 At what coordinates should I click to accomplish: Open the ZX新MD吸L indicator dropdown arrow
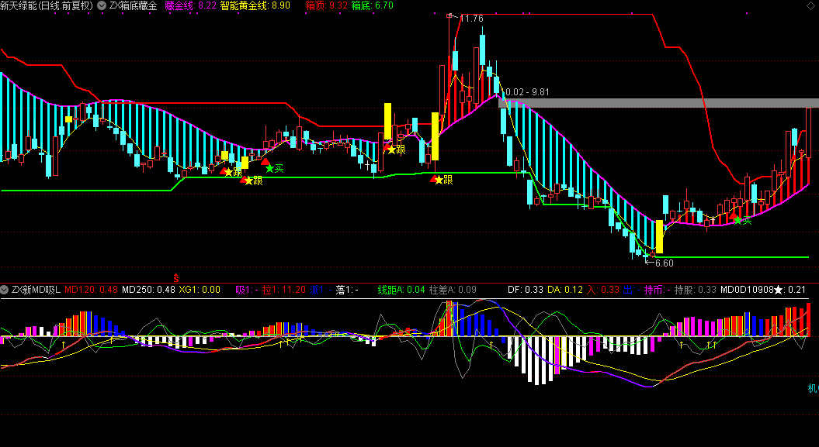5,290
